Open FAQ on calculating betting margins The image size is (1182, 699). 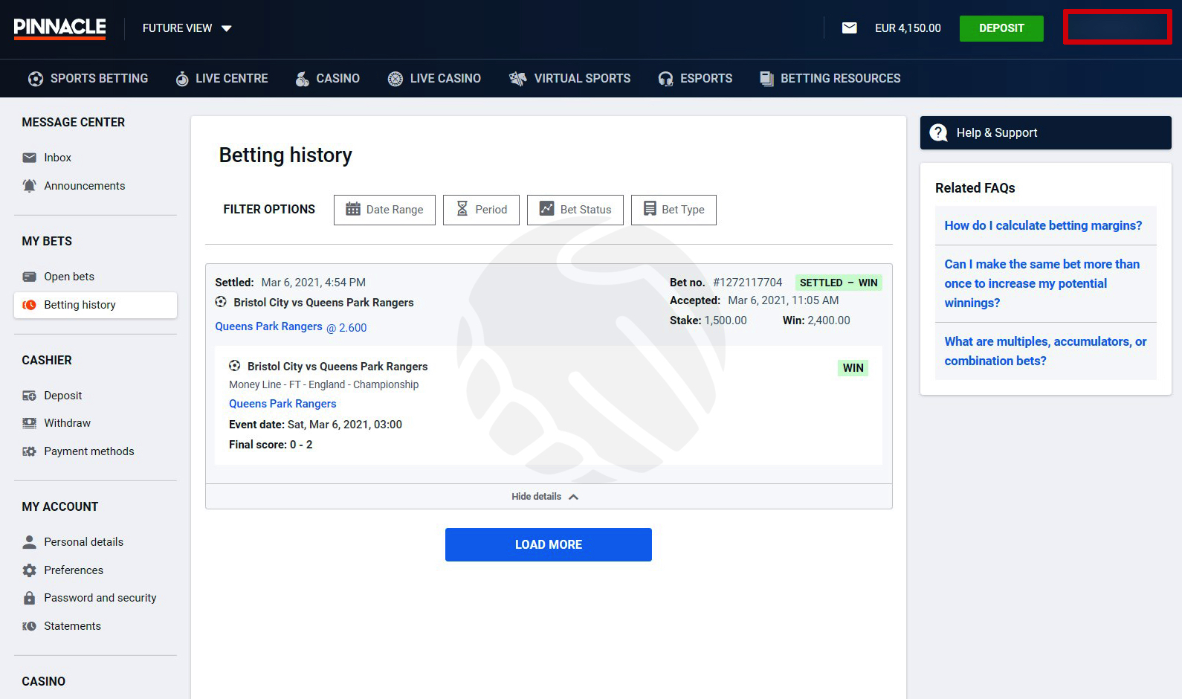click(x=1043, y=225)
